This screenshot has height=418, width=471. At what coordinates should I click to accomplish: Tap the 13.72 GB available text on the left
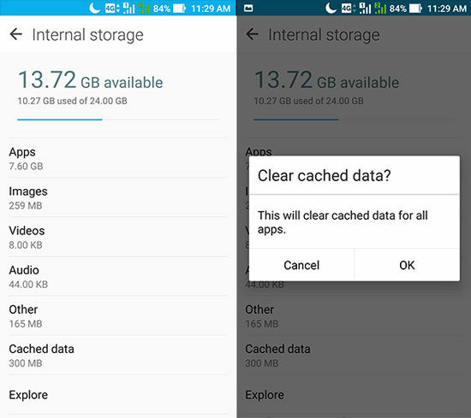[x=91, y=80]
